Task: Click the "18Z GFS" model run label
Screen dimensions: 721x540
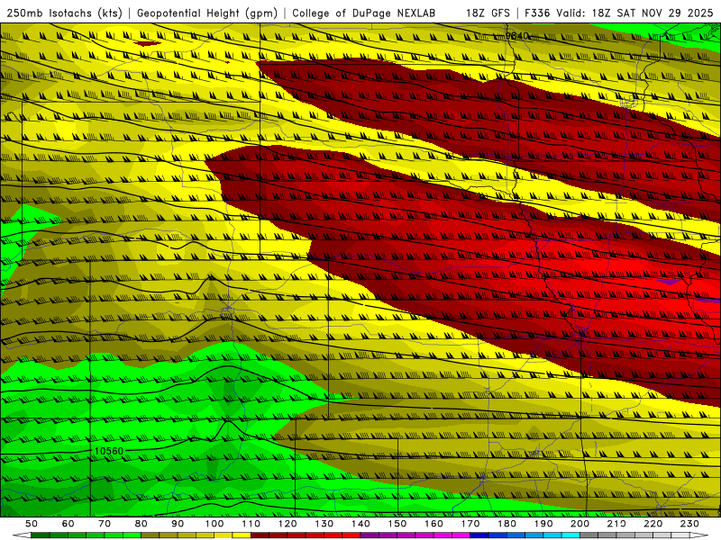Action: coord(488,13)
